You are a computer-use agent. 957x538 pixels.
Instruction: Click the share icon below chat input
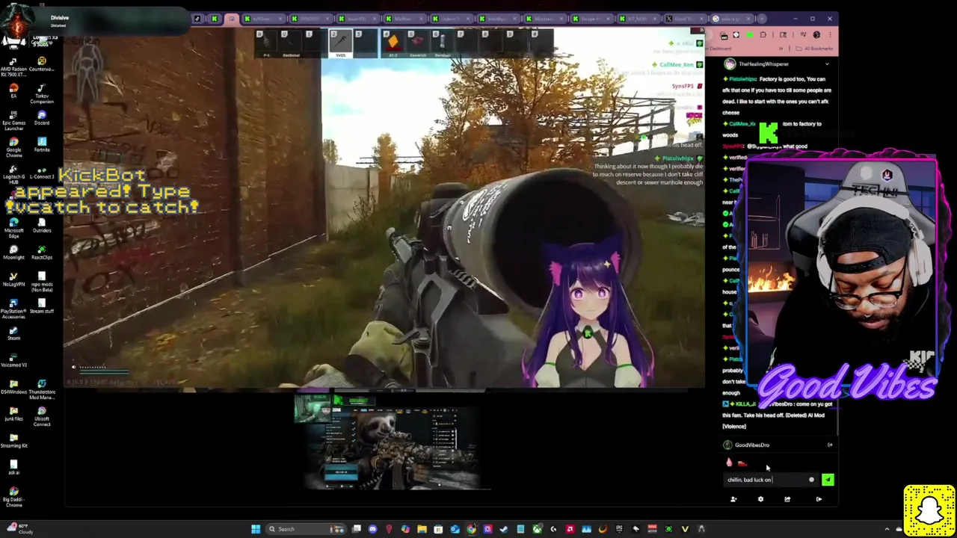pos(787,499)
